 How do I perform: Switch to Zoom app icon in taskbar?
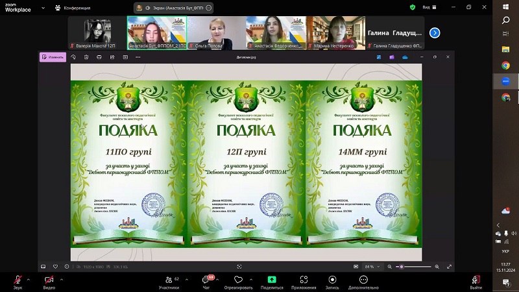coord(506,81)
